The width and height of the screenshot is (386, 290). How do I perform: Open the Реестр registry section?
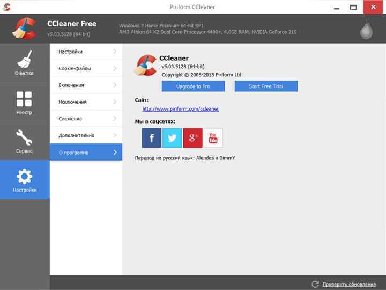[24, 103]
